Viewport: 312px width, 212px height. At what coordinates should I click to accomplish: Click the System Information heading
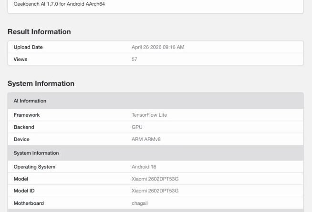pyautogui.click(x=41, y=83)
